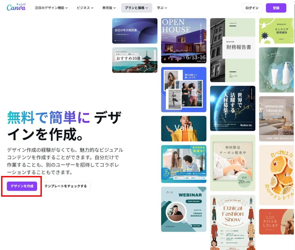
Task: Select the 世界で活躍する人材募集 template
Action: pos(233,108)
